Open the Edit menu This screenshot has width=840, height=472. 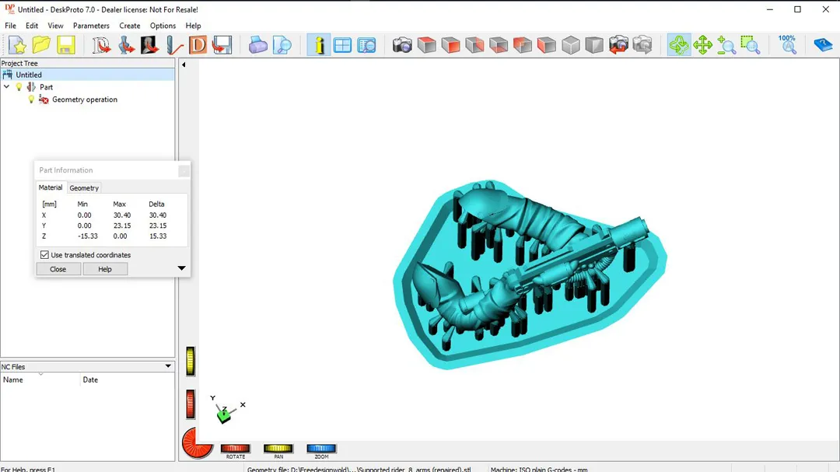(x=32, y=26)
